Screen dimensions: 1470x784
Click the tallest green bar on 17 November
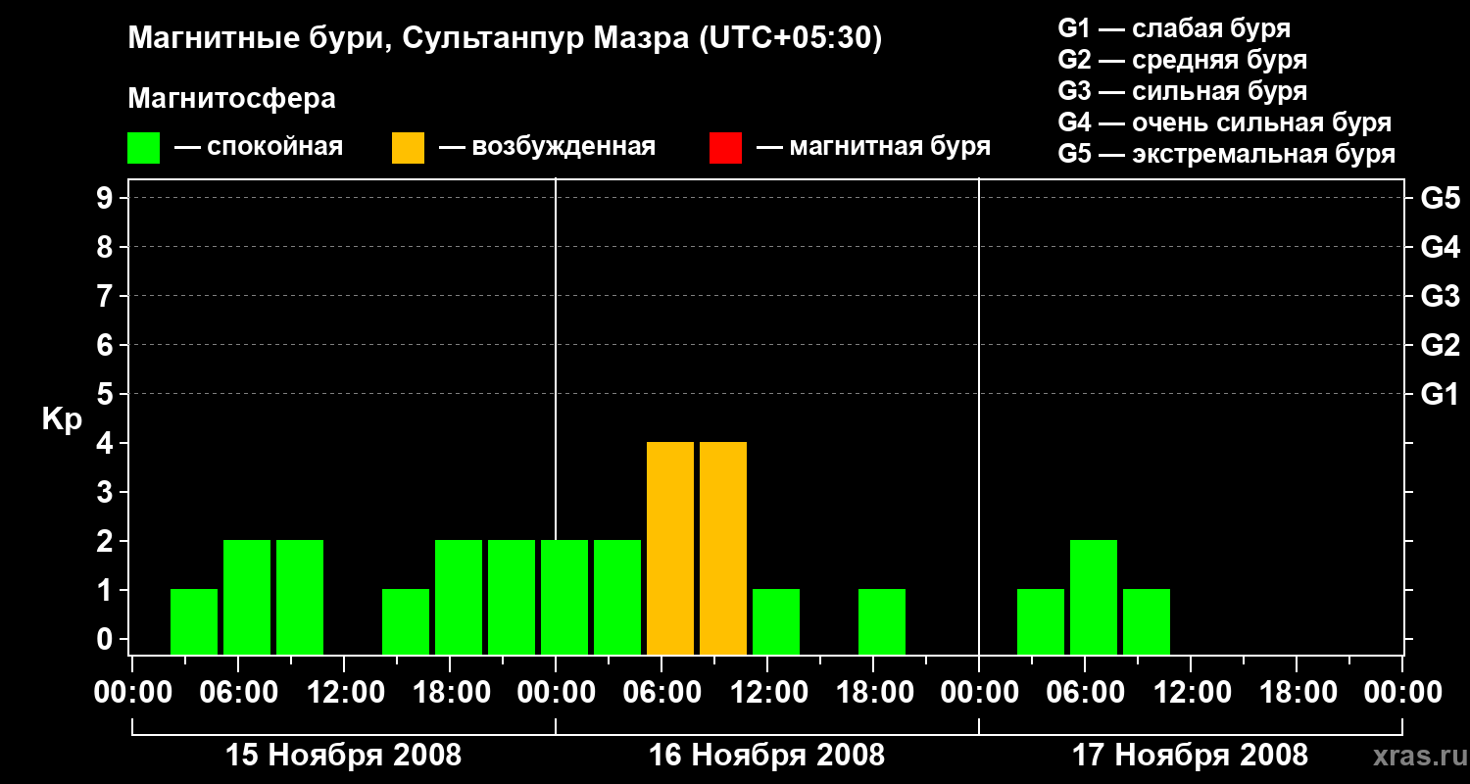click(x=1094, y=597)
